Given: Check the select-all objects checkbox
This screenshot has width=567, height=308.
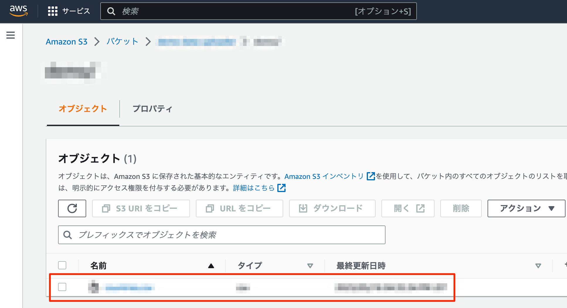Looking at the screenshot, I should tap(62, 265).
